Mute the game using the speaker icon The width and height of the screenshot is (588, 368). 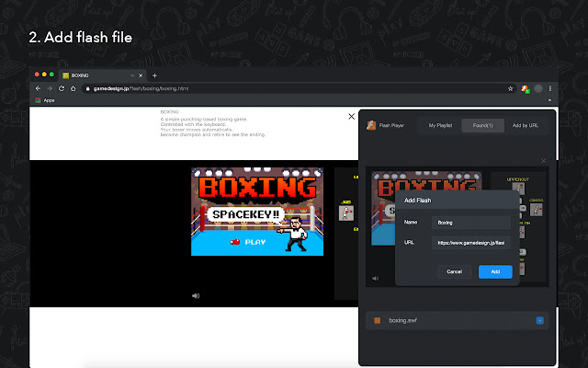click(195, 295)
